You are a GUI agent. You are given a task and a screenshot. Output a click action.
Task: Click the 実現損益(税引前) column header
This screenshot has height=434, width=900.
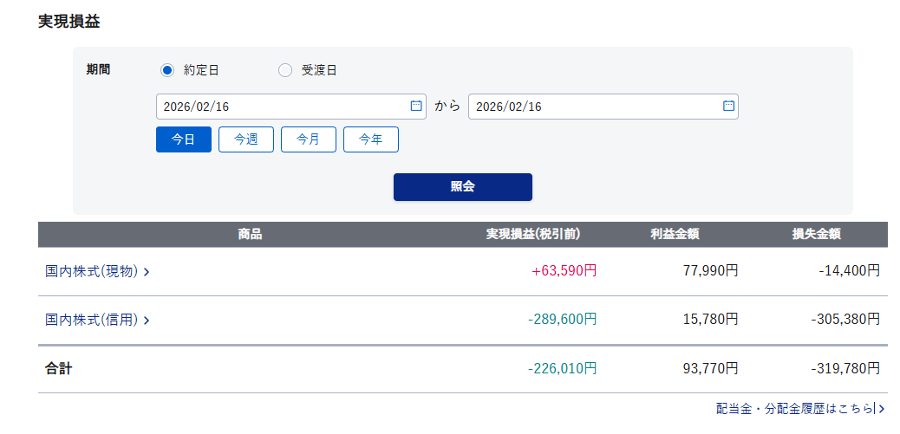(x=532, y=234)
